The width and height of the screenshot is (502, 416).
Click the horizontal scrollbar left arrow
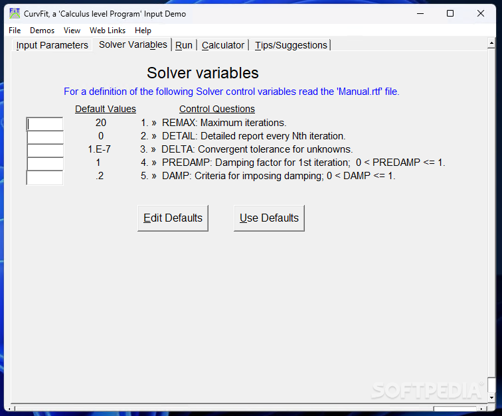point(9,409)
